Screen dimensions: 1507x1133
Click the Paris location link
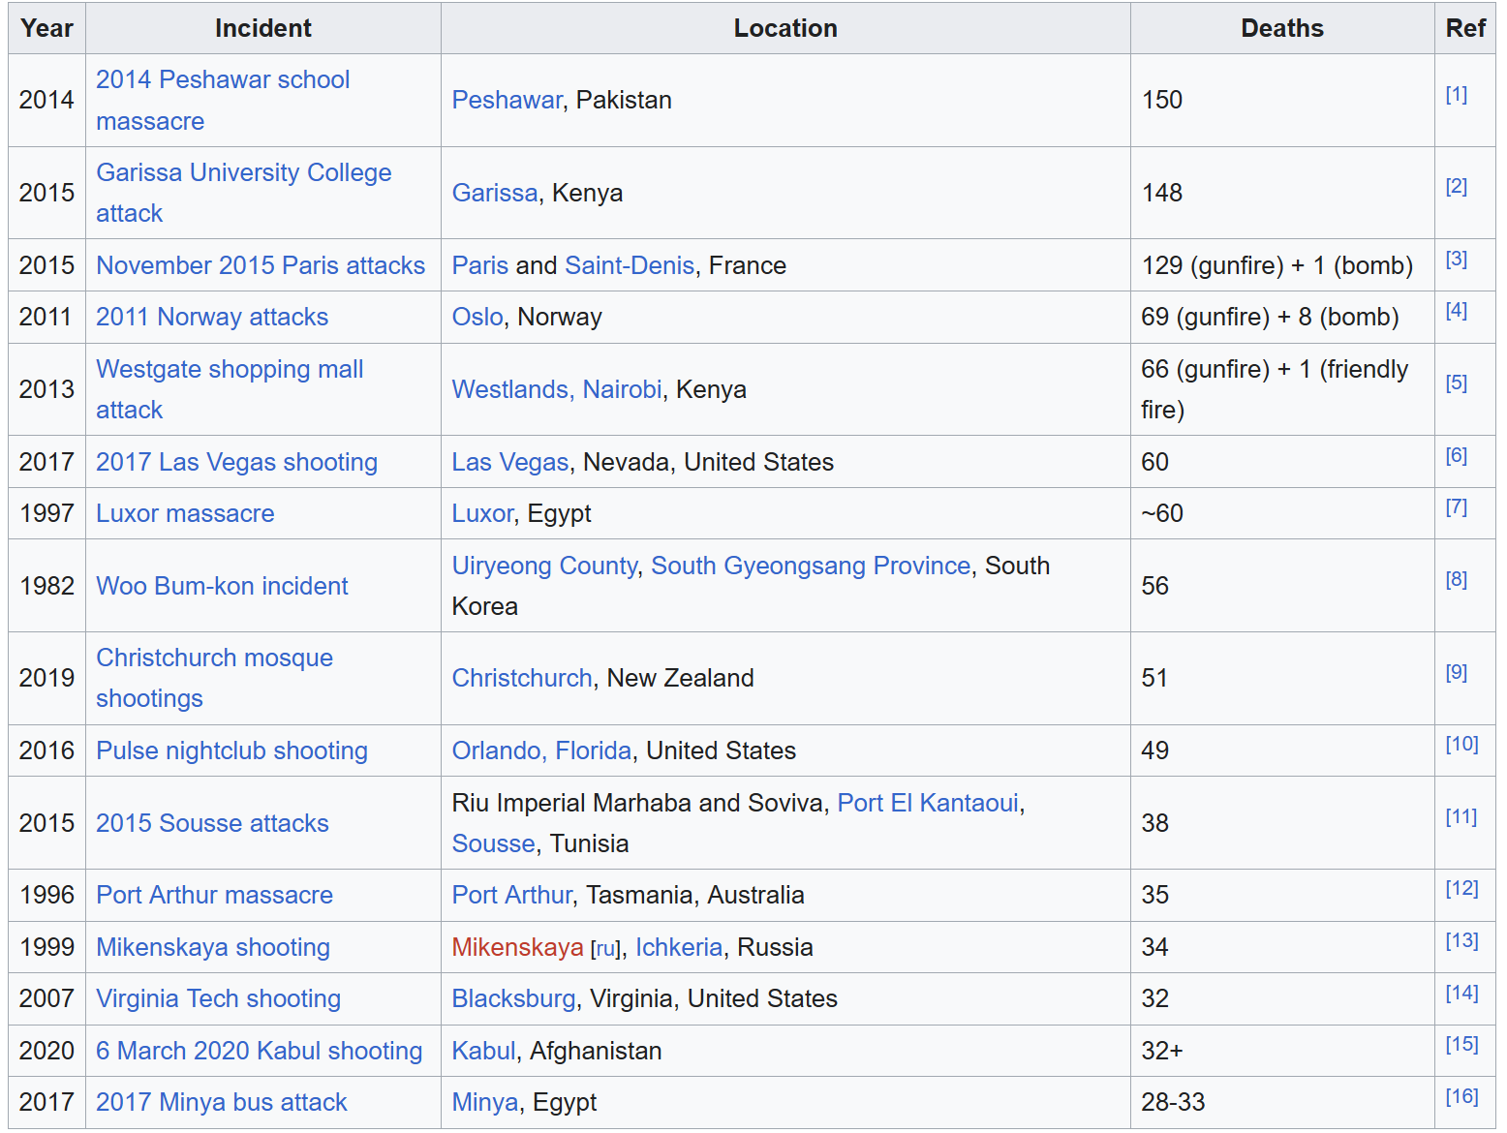(x=480, y=265)
